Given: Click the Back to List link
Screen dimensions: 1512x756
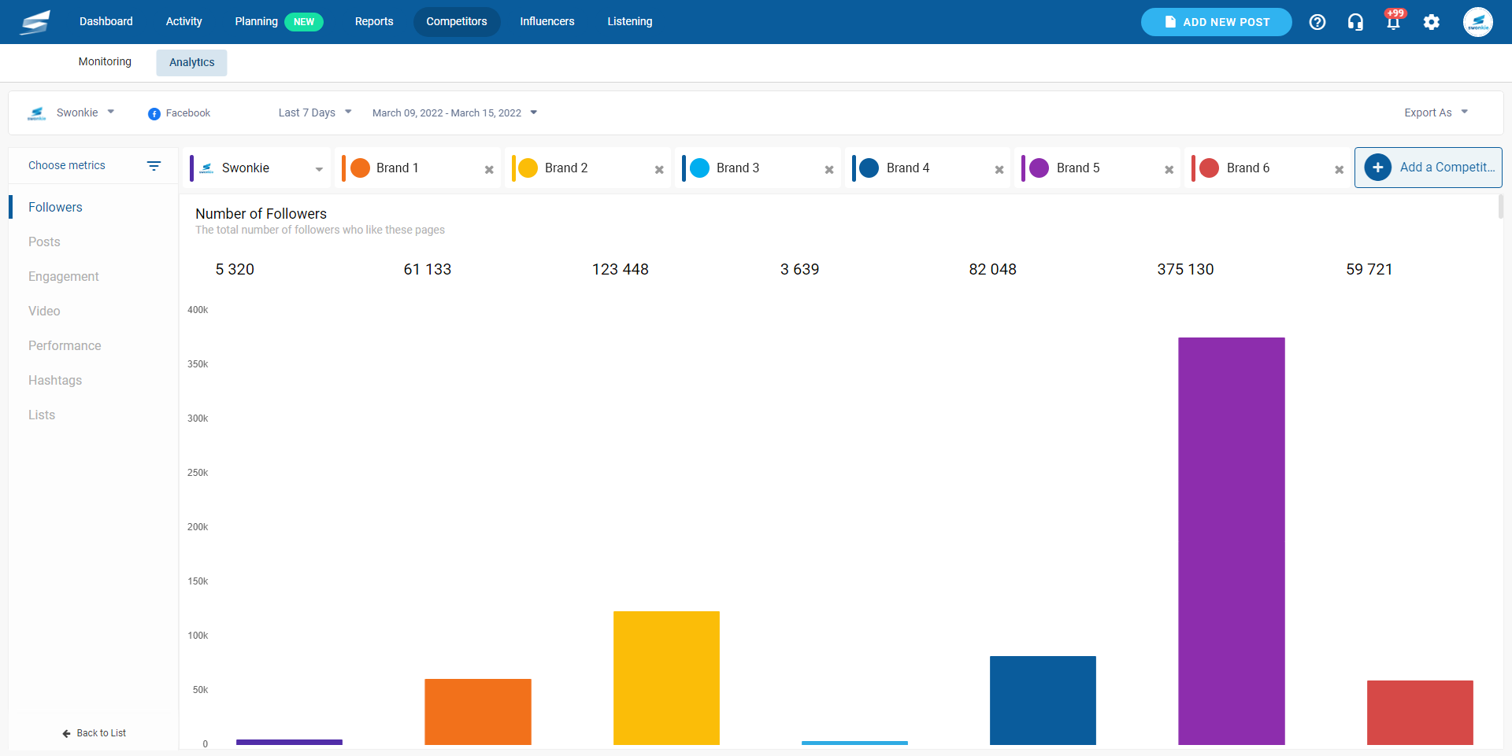Looking at the screenshot, I should (x=94, y=733).
